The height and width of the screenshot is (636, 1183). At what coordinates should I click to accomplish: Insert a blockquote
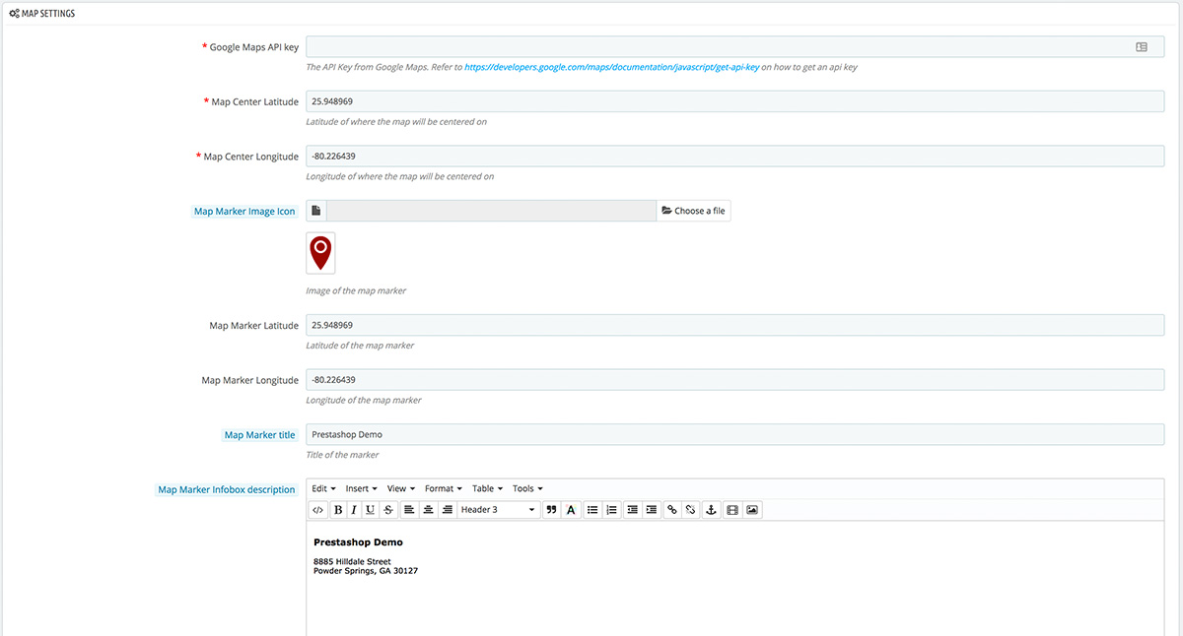[551, 510]
